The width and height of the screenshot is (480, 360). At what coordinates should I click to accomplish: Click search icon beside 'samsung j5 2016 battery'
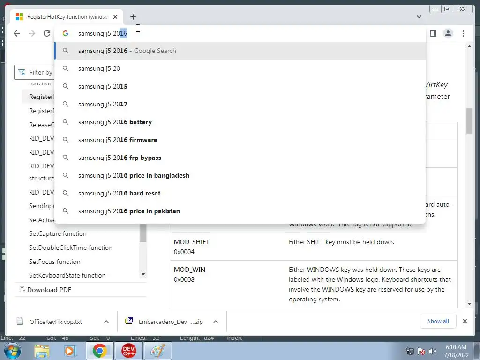[x=66, y=122]
